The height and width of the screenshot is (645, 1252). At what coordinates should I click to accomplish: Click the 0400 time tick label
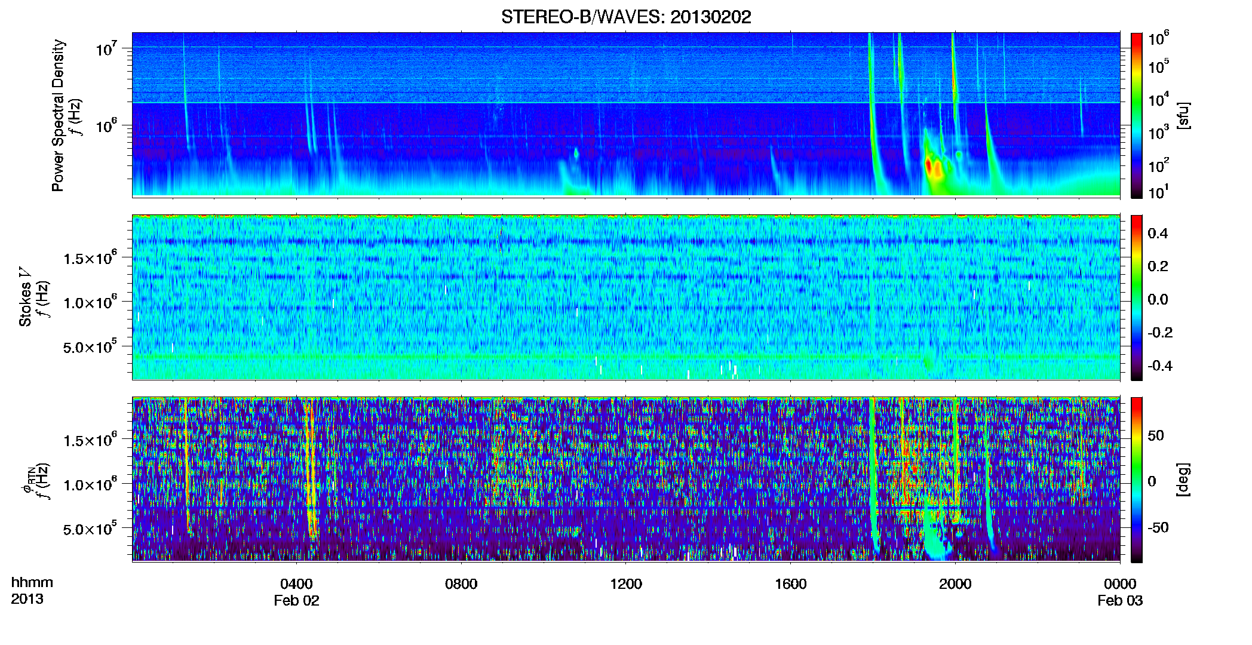pos(296,583)
